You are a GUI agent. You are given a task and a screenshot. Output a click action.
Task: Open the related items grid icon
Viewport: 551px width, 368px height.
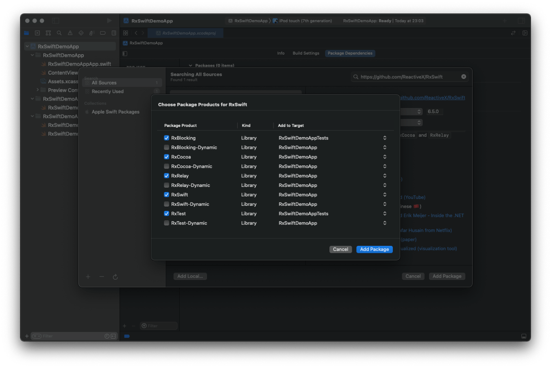[126, 33]
